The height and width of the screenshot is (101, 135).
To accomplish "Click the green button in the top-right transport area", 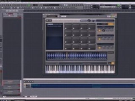I will 119,5.
